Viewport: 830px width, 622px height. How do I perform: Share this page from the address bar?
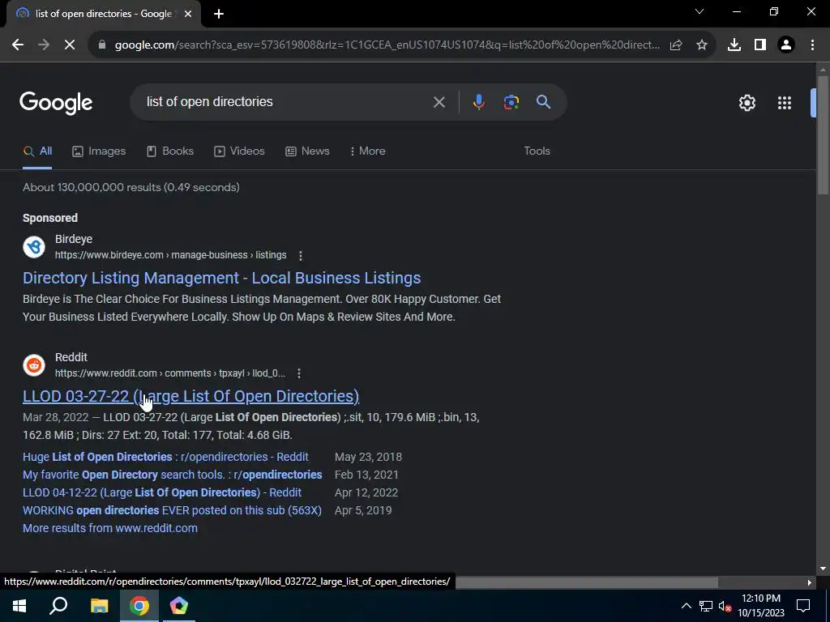[x=676, y=45]
